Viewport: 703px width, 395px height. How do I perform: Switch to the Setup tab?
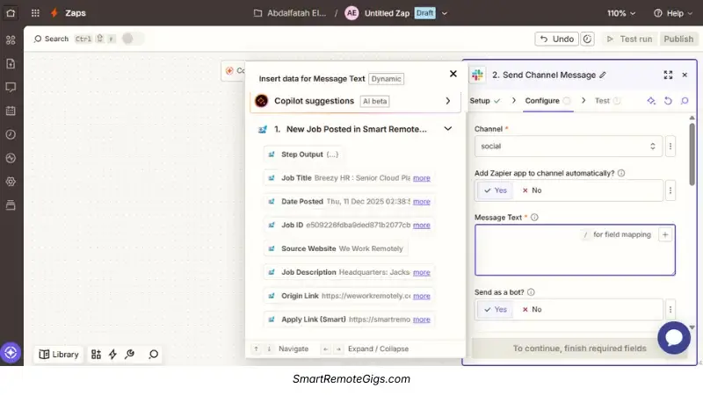pyautogui.click(x=485, y=101)
